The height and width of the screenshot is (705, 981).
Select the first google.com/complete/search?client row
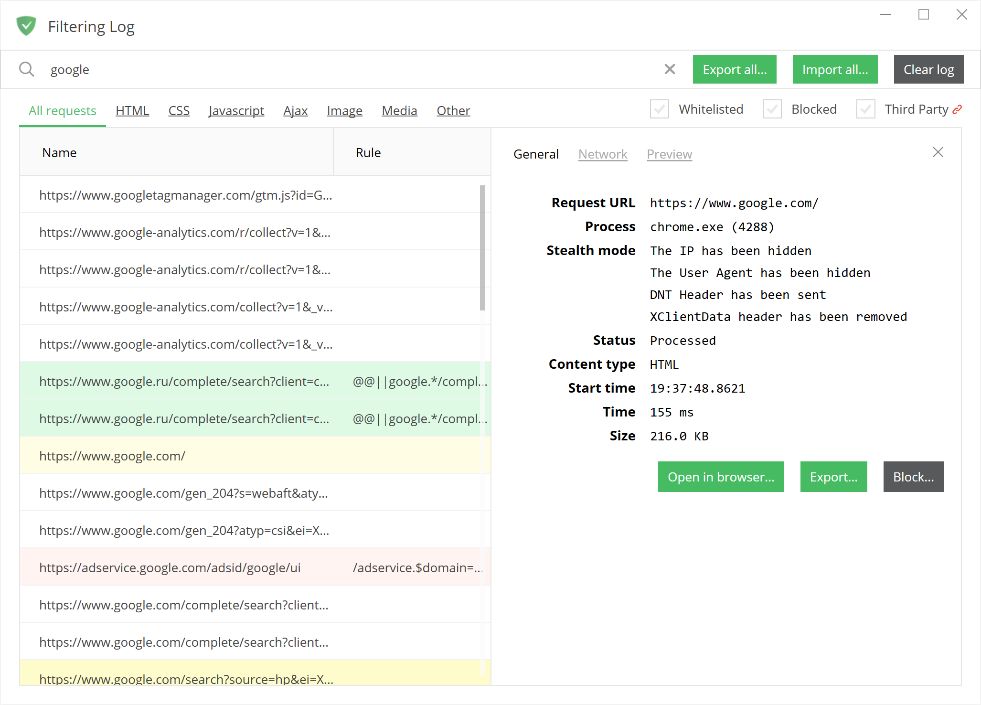point(255,605)
